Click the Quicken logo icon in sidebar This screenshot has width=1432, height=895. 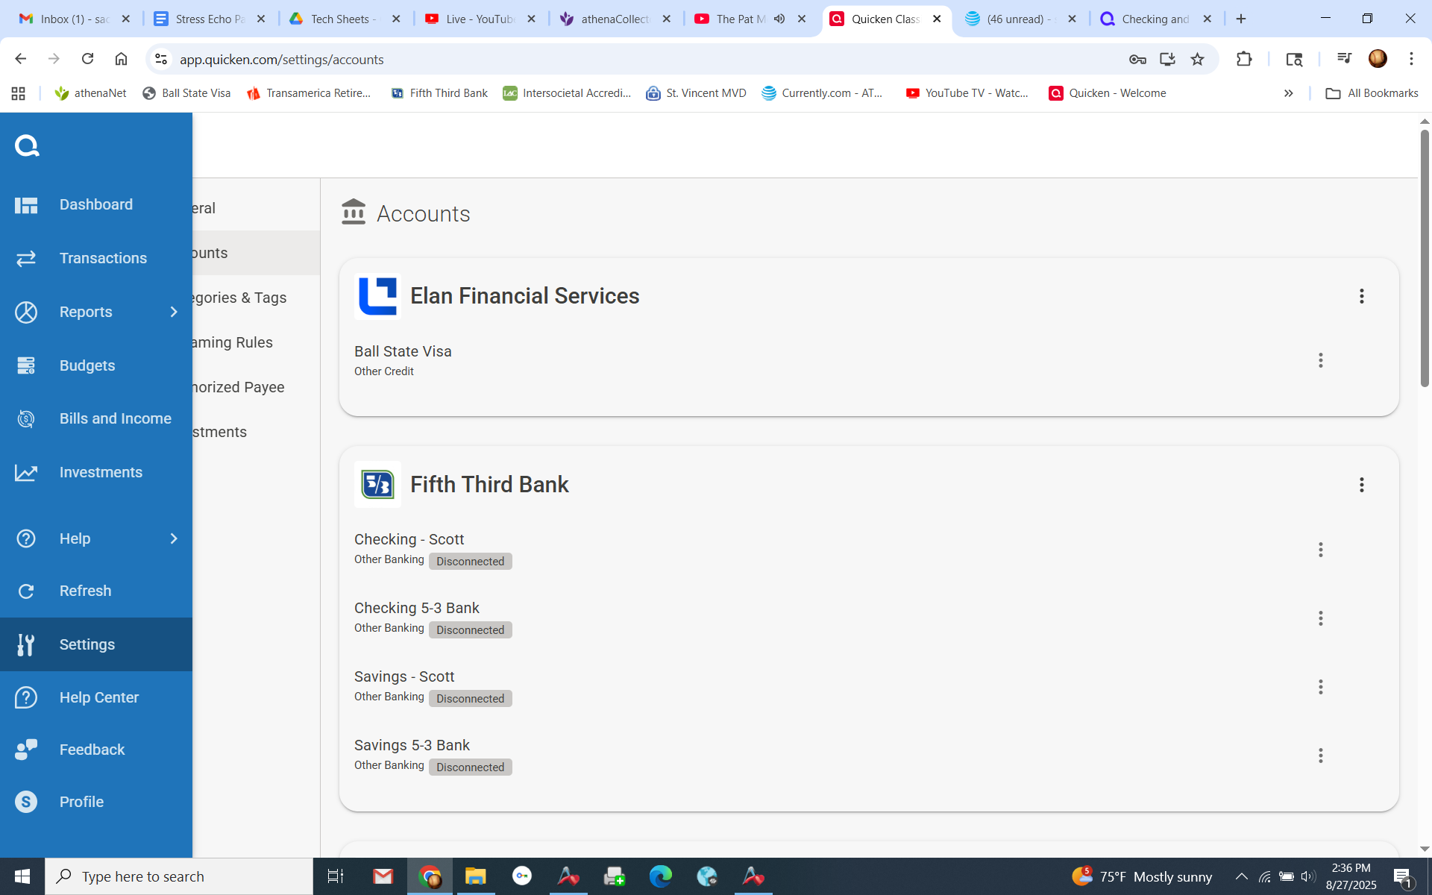[27, 145]
